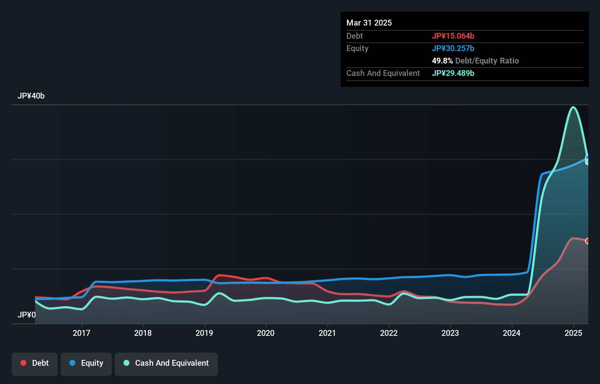Click the Debt tooltip row label

pos(354,36)
